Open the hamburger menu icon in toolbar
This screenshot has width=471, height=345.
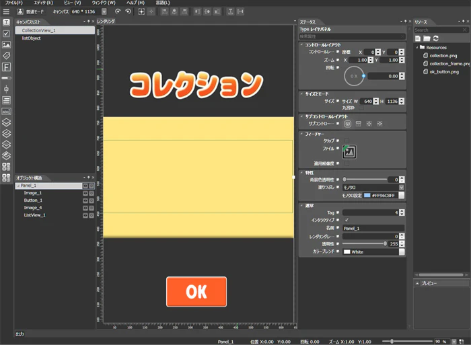pyautogui.click(x=6, y=11)
